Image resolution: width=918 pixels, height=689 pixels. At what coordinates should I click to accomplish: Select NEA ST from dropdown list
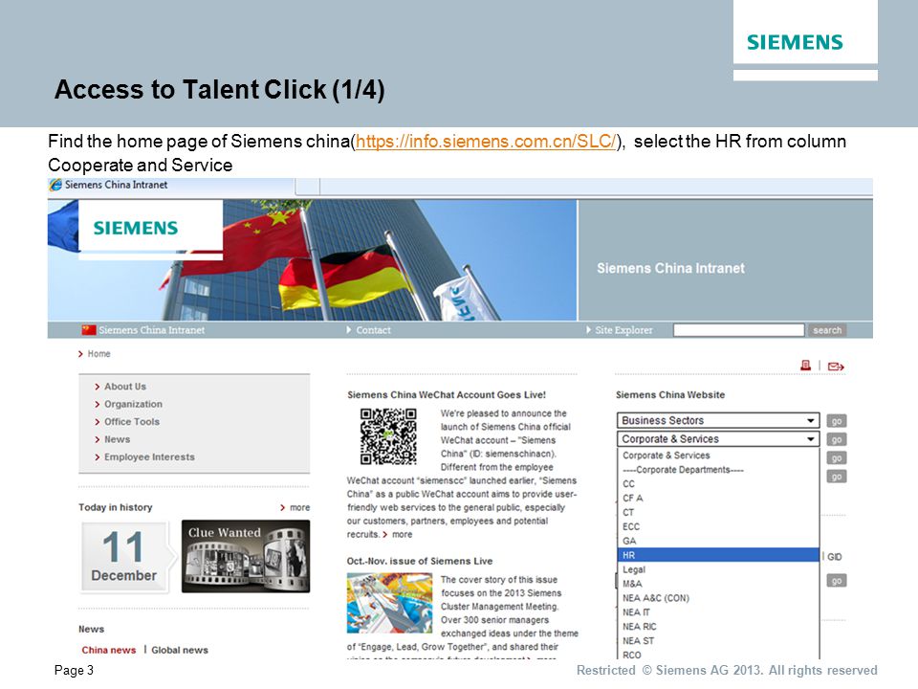(718, 641)
